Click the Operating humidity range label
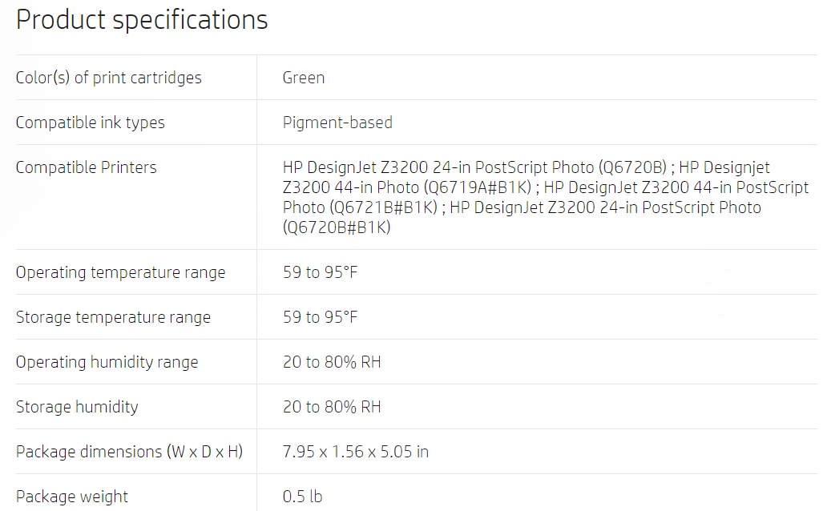Screen dimensions: 823x511 [x=107, y=362]
